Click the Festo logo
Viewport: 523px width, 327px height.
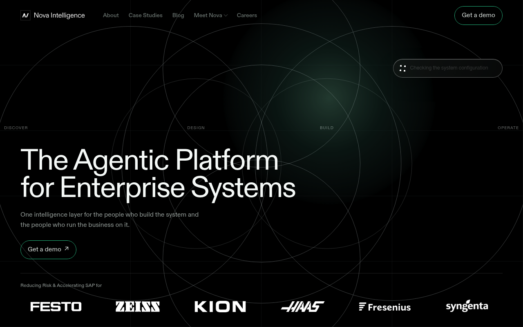[x=56, y=307]
